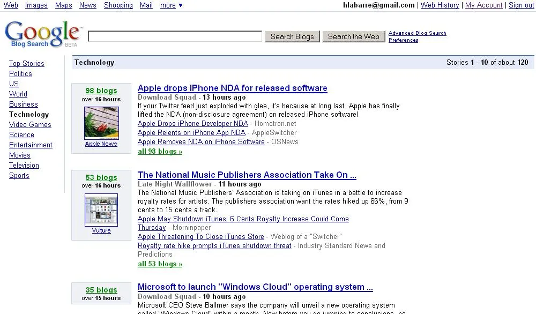This screenshot has width=536, height=314.
Task: Open My Account link
Action: point(483,5)
